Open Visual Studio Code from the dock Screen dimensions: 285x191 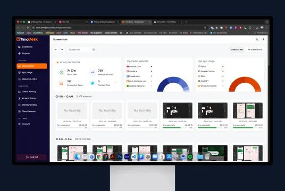[x=134, y=157]
